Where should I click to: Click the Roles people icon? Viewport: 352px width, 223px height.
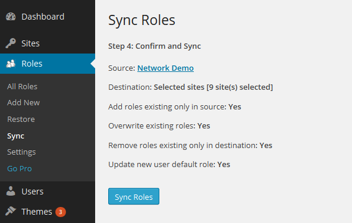point(11,64)
